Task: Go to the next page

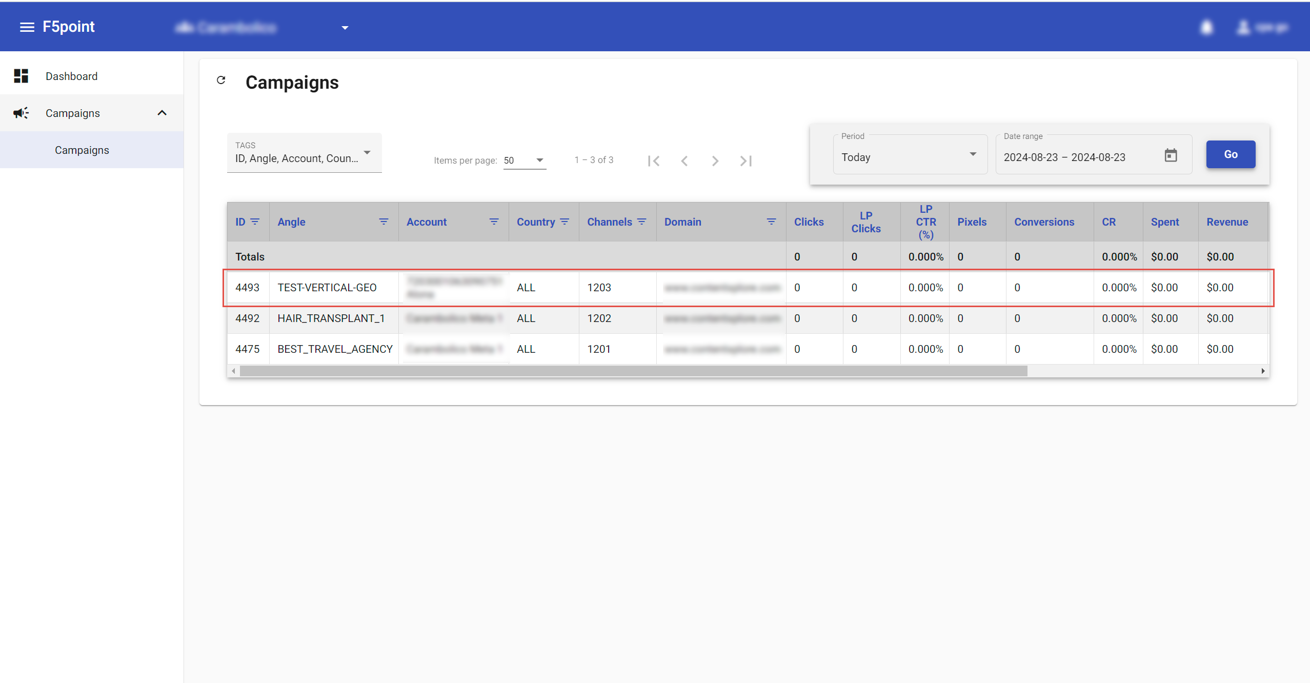Action: pos(715,161)
